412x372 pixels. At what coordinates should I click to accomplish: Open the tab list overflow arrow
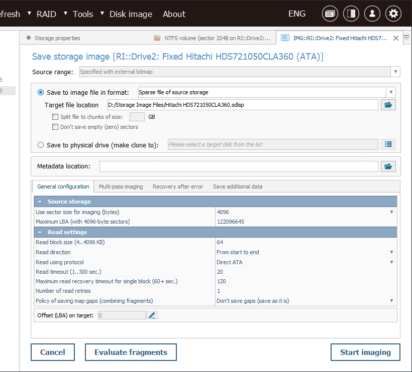[x=406, y=38]
